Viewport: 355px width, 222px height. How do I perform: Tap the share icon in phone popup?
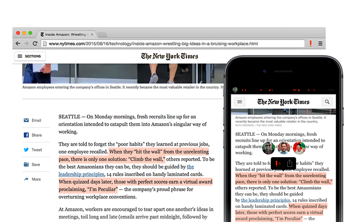click(289, 163)
